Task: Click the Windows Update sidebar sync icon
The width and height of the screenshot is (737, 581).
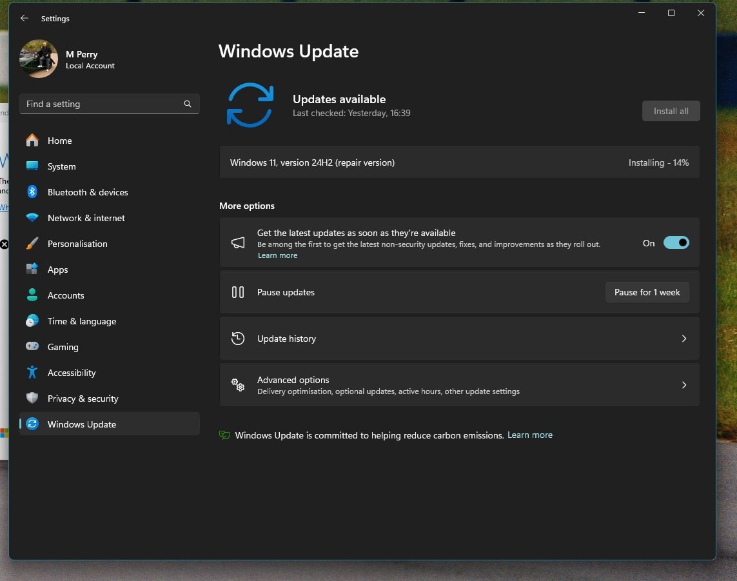Action: pos(32,424)
